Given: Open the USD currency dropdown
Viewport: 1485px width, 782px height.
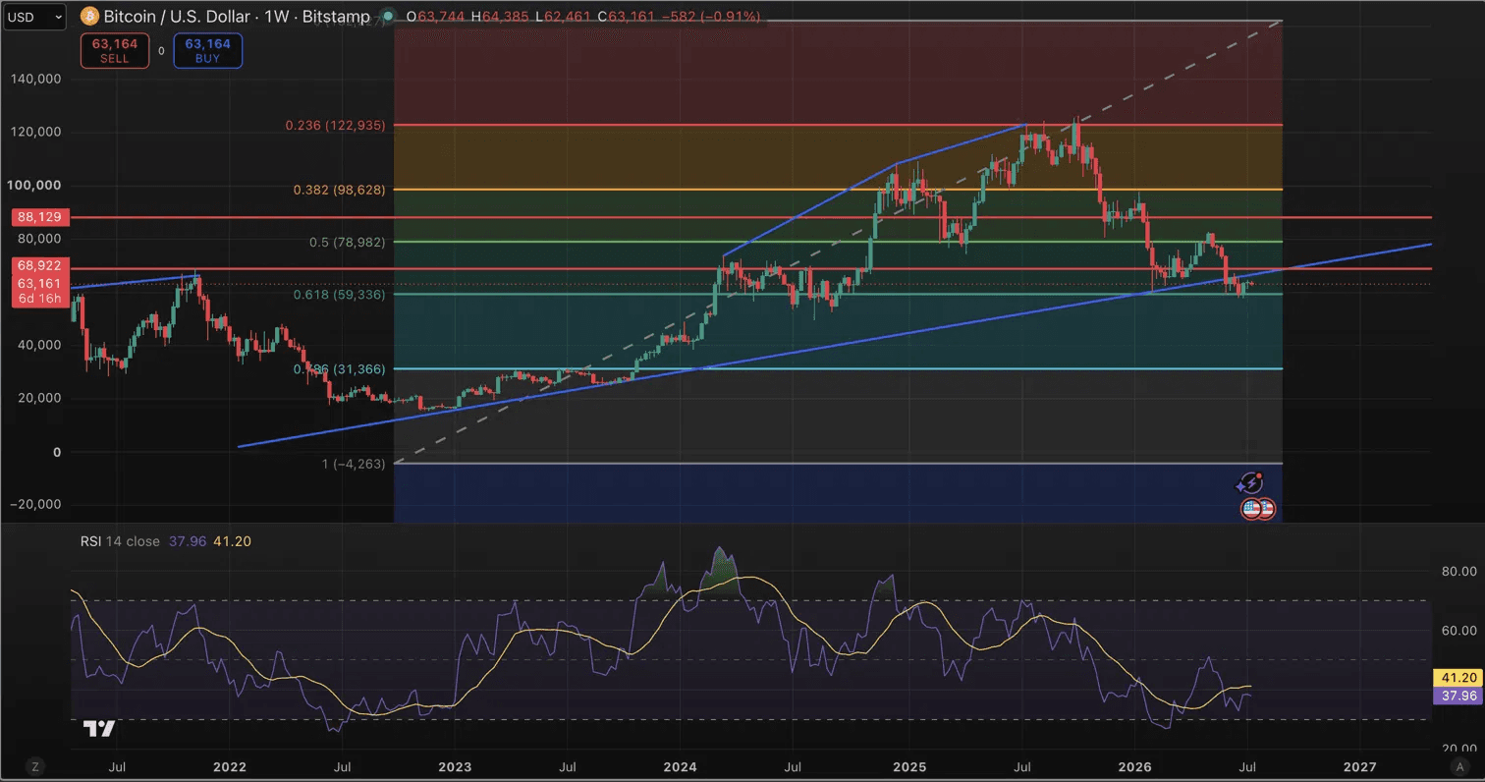Looking at the screenshot, I should click(34, 17).
